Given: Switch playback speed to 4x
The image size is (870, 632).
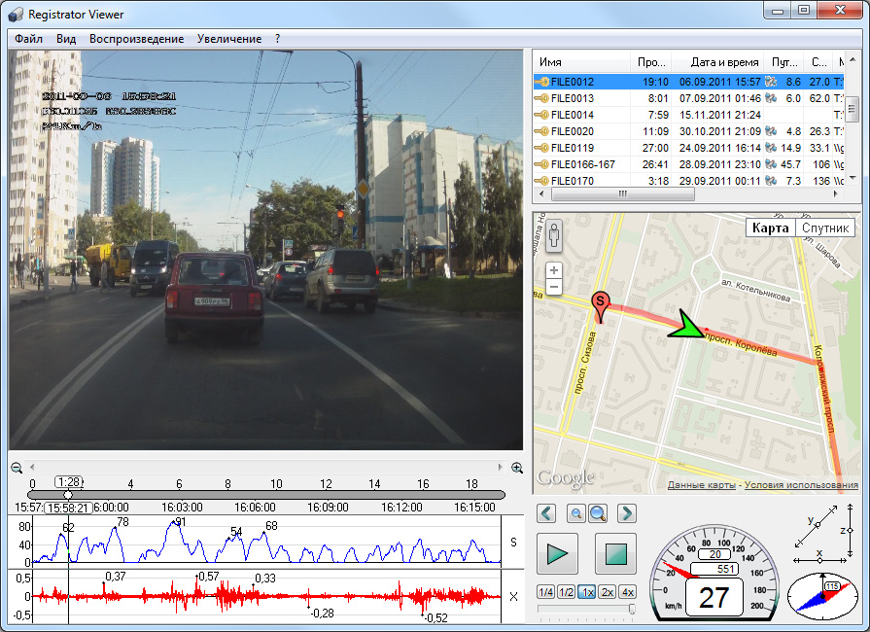Looking at the screenshot, I should coord(627,592).
